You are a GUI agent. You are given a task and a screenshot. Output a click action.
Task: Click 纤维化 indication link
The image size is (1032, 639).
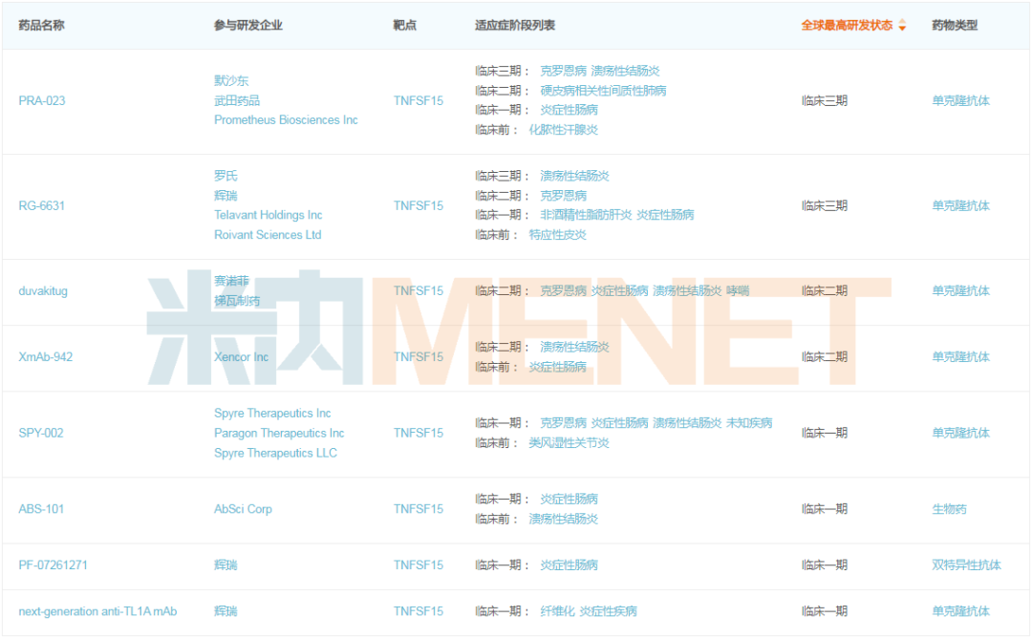[x=557, y=611]
